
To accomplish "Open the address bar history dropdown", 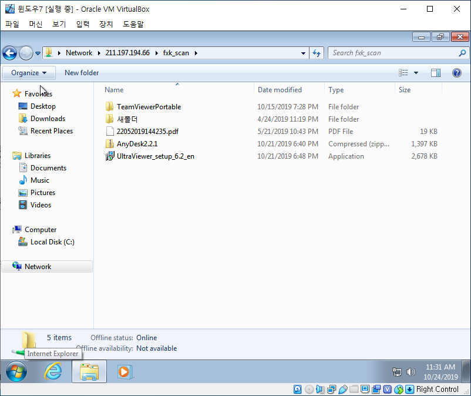I will tap(303, 53).
